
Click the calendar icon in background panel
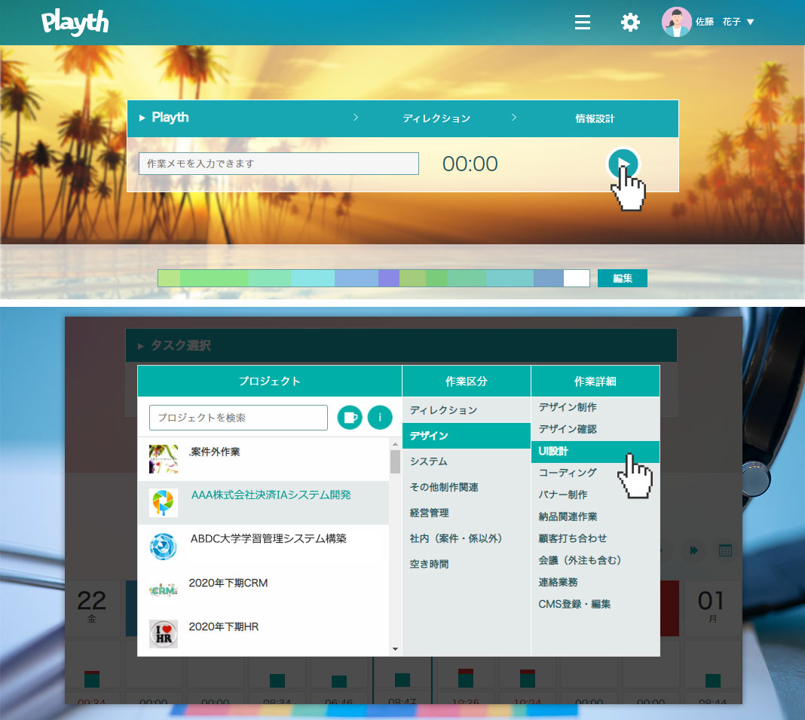tap(725, 550)
